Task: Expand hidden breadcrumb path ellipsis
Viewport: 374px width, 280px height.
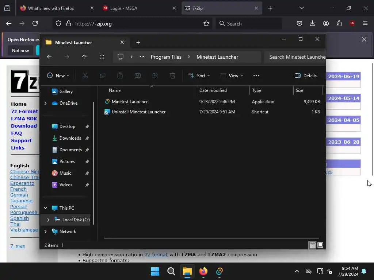Action: [142, 57]
